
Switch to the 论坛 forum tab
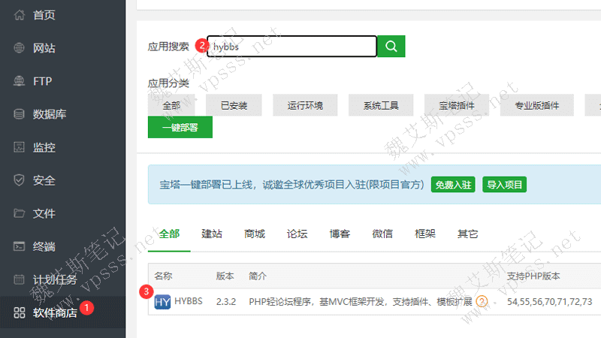[x=297, y=234]
